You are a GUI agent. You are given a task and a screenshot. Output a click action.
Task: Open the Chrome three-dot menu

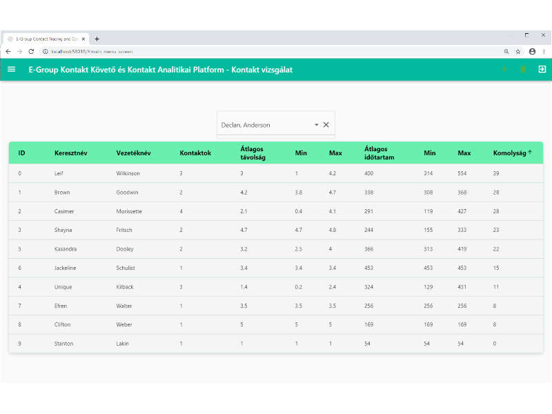tap(544, 51)
